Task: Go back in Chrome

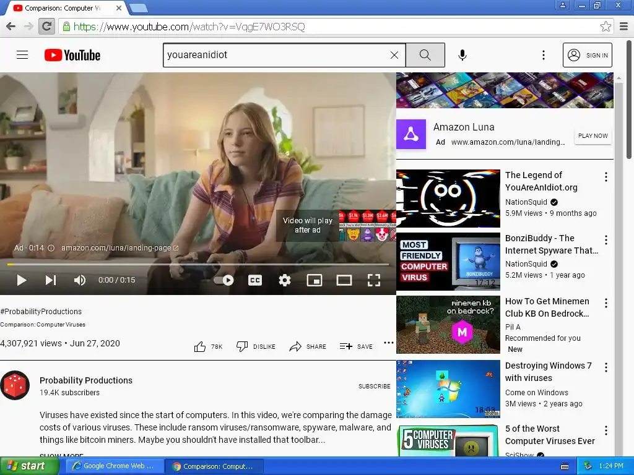Action: pyautogui.click(x=11, y=27)
